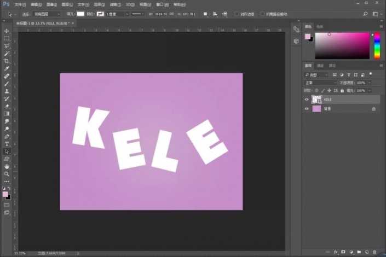Select the Eraser tool
This screenshot has height=257, width=386.
[x=7, y=106]
